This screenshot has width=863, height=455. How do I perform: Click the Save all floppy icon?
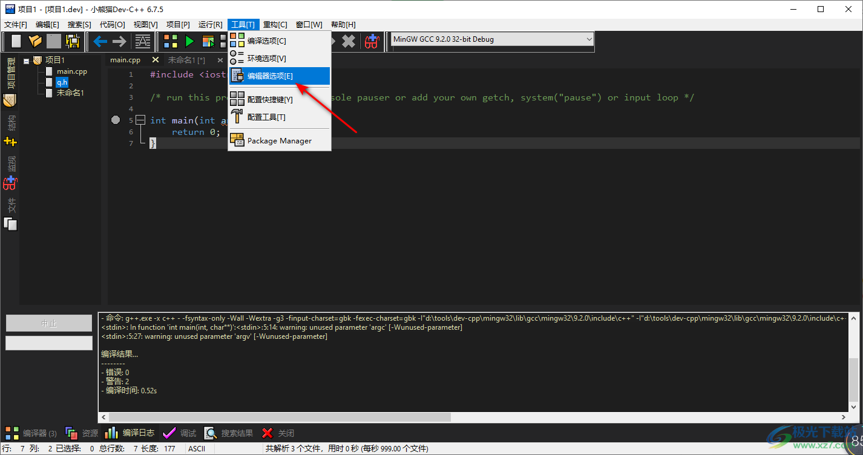(73, 41)
